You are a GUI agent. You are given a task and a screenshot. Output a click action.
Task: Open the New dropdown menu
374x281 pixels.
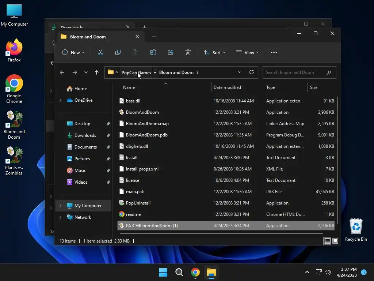[73, 53]
